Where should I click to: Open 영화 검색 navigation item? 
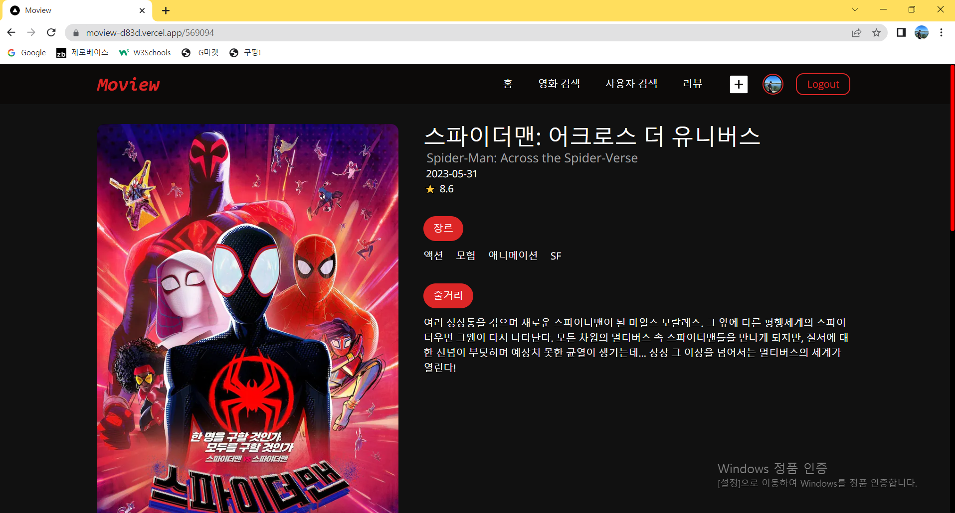(559, 84)
